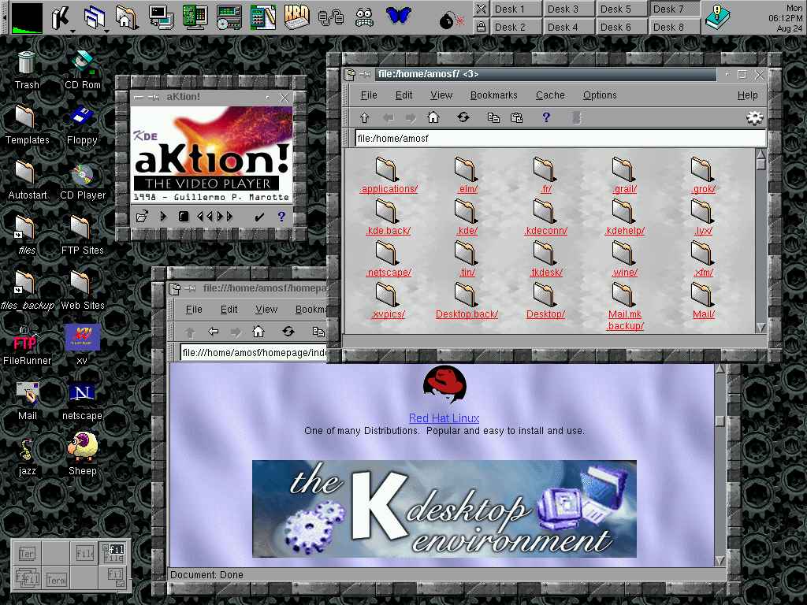Open the Cache menu in the file manager
Screen dimensions: 807x605
click(550, 95)
